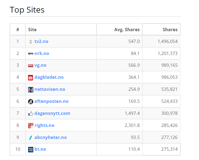This screenshot has height=160, width=199.
Task: Click the Aftenposten round icon
Action: click(31, 101)
